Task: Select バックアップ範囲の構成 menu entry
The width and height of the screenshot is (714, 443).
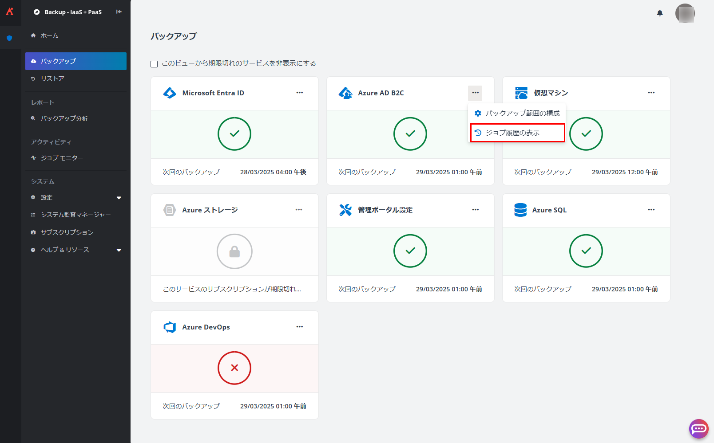Action: 517,114
